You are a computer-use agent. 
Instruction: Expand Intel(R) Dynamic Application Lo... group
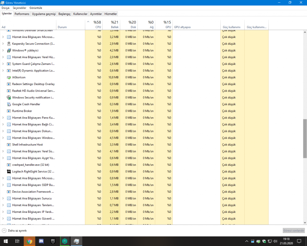(x=3, y=71)
